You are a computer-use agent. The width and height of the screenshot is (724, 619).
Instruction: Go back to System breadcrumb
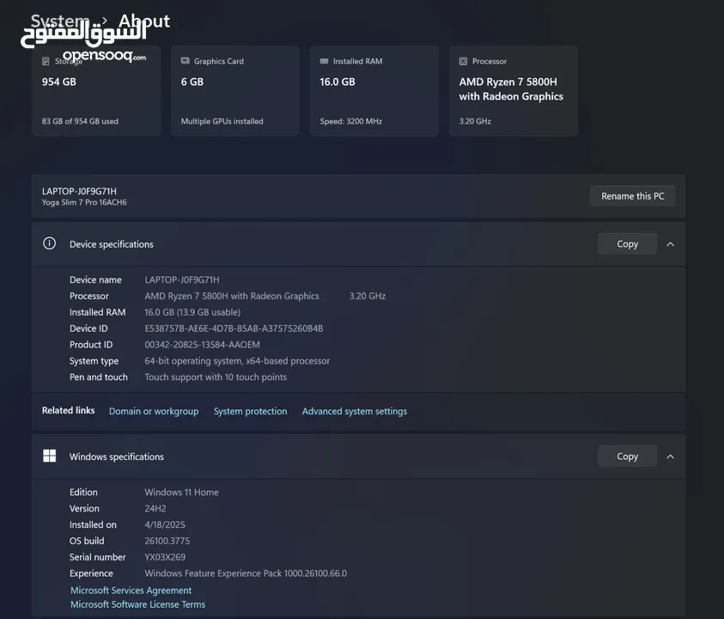60,21
